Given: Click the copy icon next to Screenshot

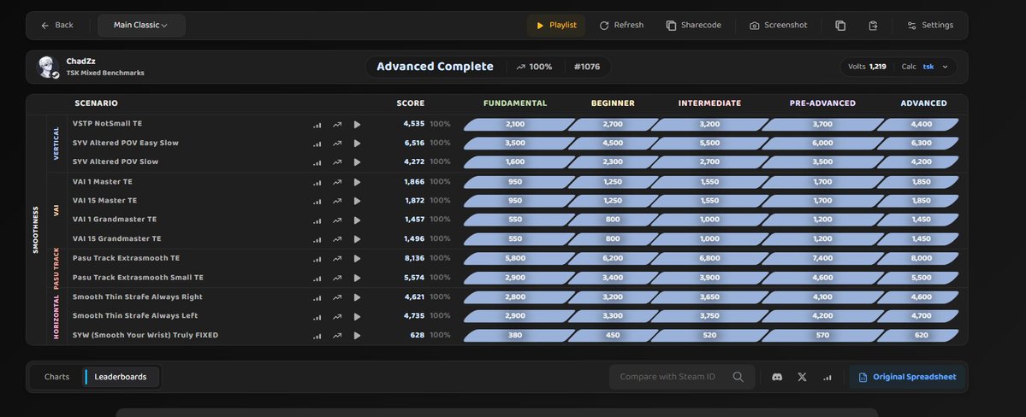Looking at the screenshot, I should coord(840,26).
